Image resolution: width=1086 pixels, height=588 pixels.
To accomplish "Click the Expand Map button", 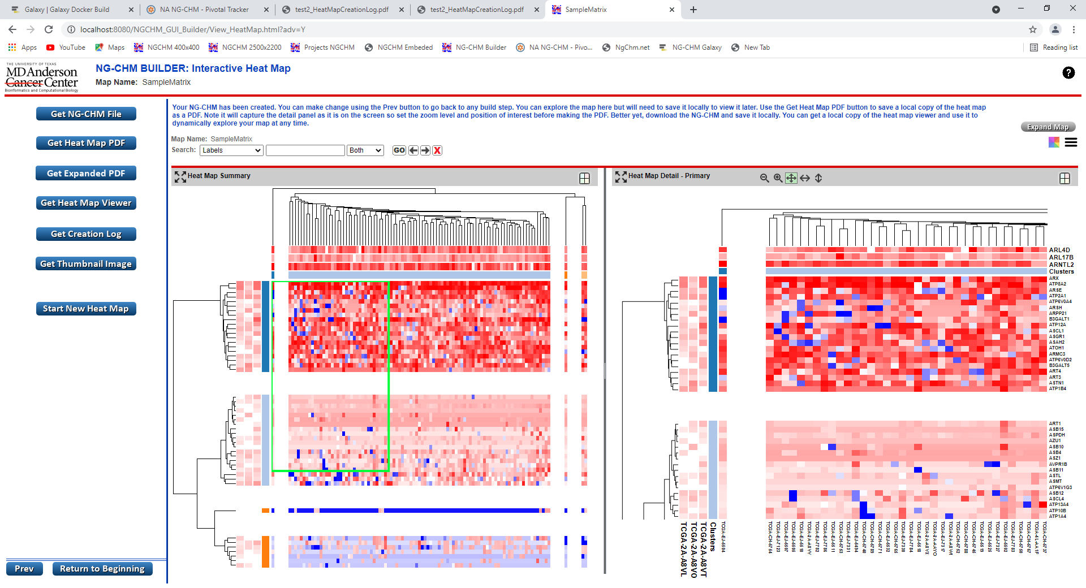I will [1048, 127].
